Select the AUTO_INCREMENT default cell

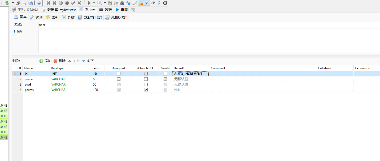click(191, 74)
